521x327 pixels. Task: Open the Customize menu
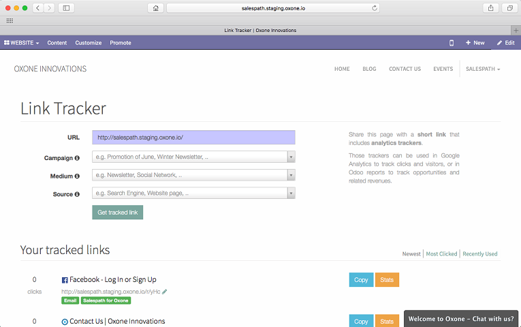tap(89, 43)
